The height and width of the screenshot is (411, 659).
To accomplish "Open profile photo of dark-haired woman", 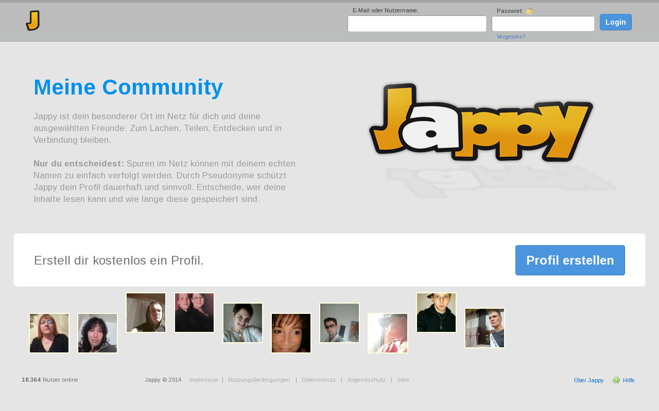I will [97, 333].
